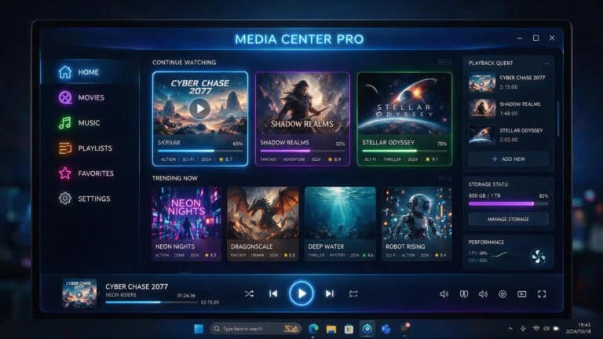Image resolution: width=603 pixels, height=339 pixels.
Task: Click the gear icon beside Settings
Action: click(x=65, y=199)
